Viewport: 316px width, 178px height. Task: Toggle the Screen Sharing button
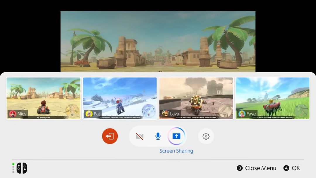[176, 136]
